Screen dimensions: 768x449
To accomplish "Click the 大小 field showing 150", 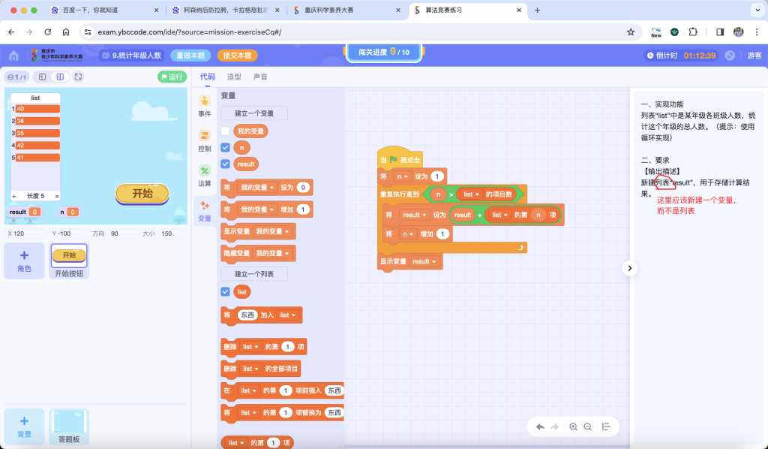I will tap(172, 234).
